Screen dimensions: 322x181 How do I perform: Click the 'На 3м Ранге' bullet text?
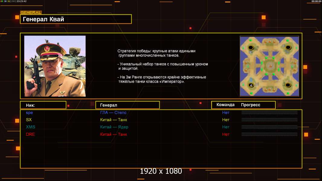(162, 79)
